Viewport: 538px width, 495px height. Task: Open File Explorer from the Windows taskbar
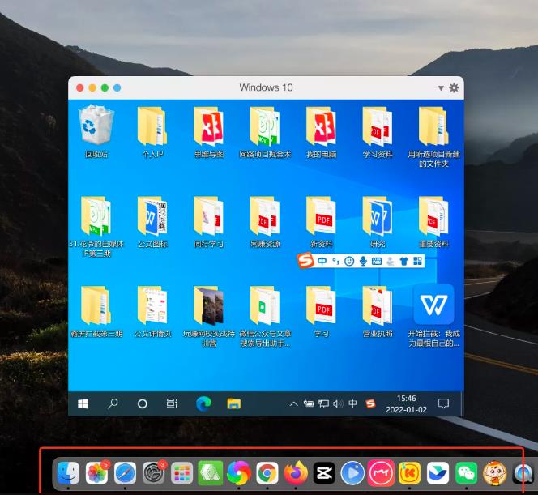click(233, 403)
